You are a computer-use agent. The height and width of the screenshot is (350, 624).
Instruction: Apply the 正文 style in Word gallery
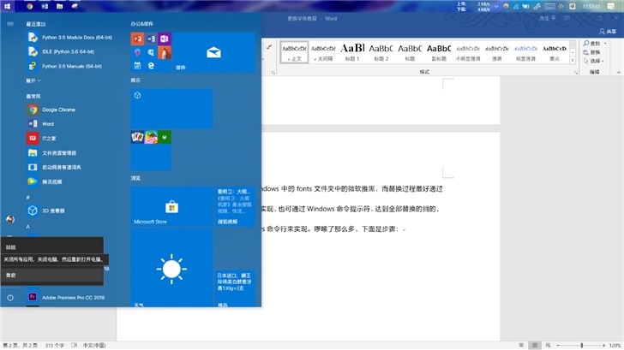[295, 52]
